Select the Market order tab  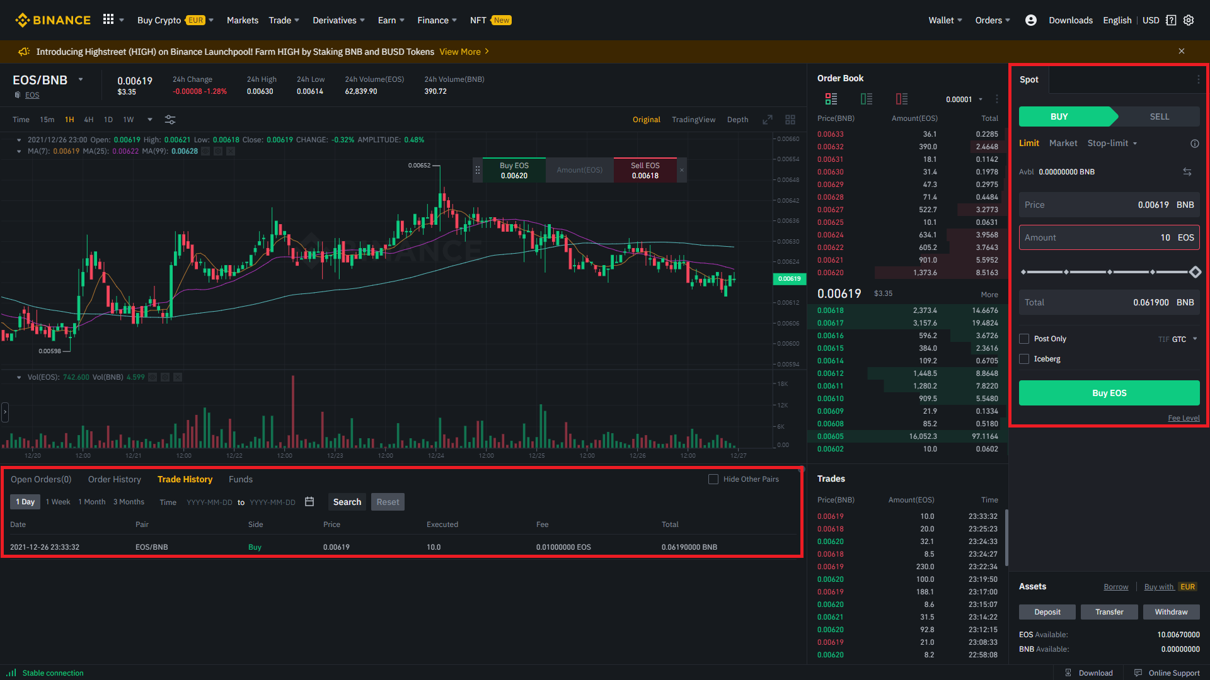1063,144
